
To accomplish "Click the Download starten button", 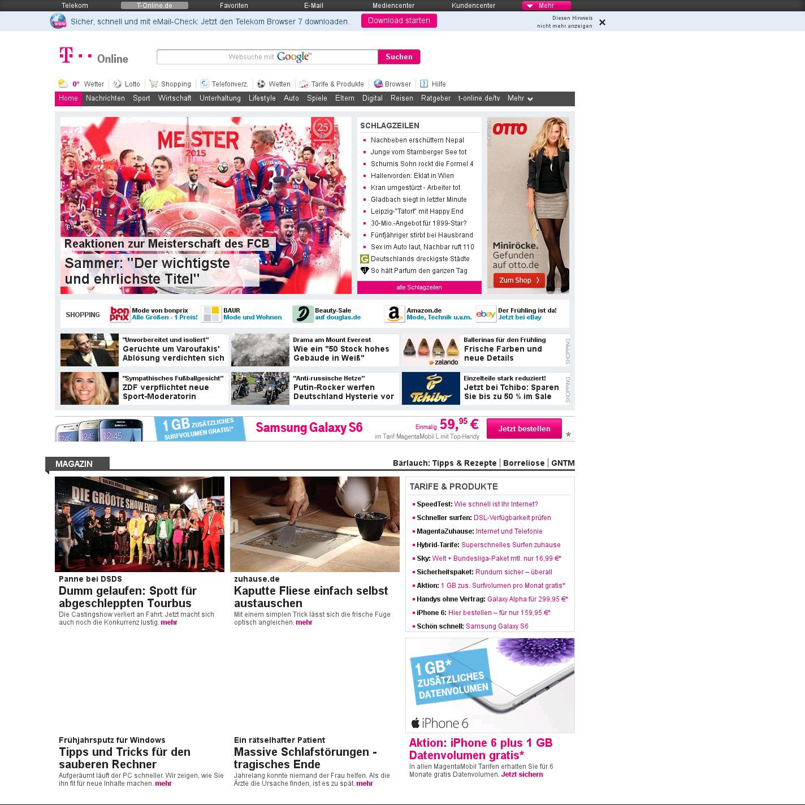I will point(399,21).
